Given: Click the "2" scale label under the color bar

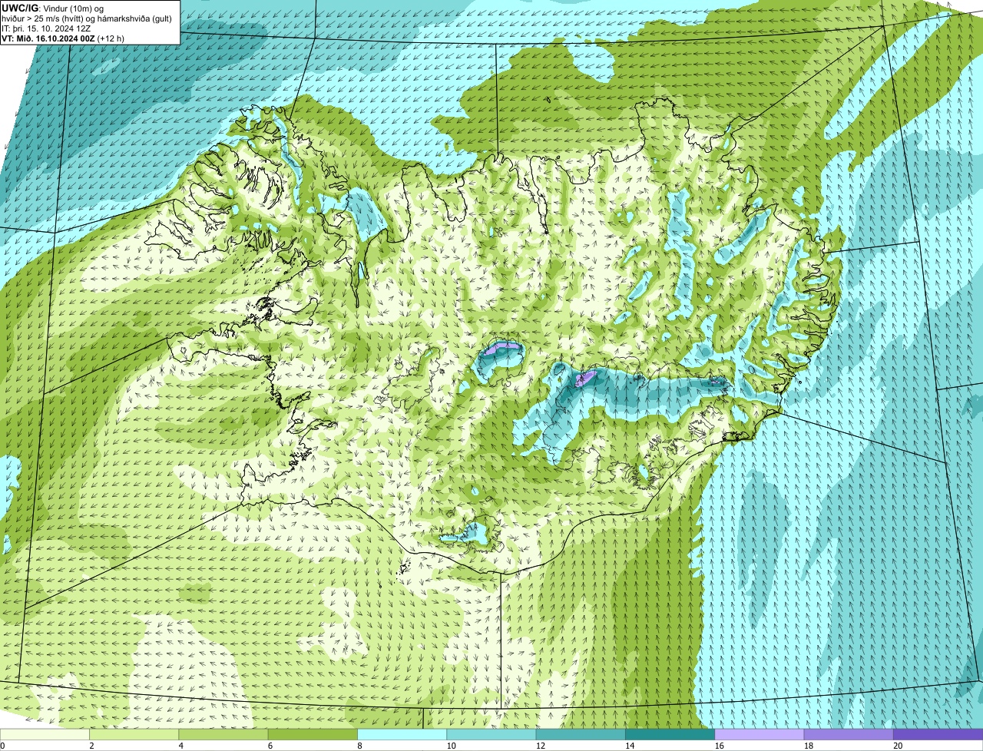Looking at the screenshot, I should click(x=91, y=746).
